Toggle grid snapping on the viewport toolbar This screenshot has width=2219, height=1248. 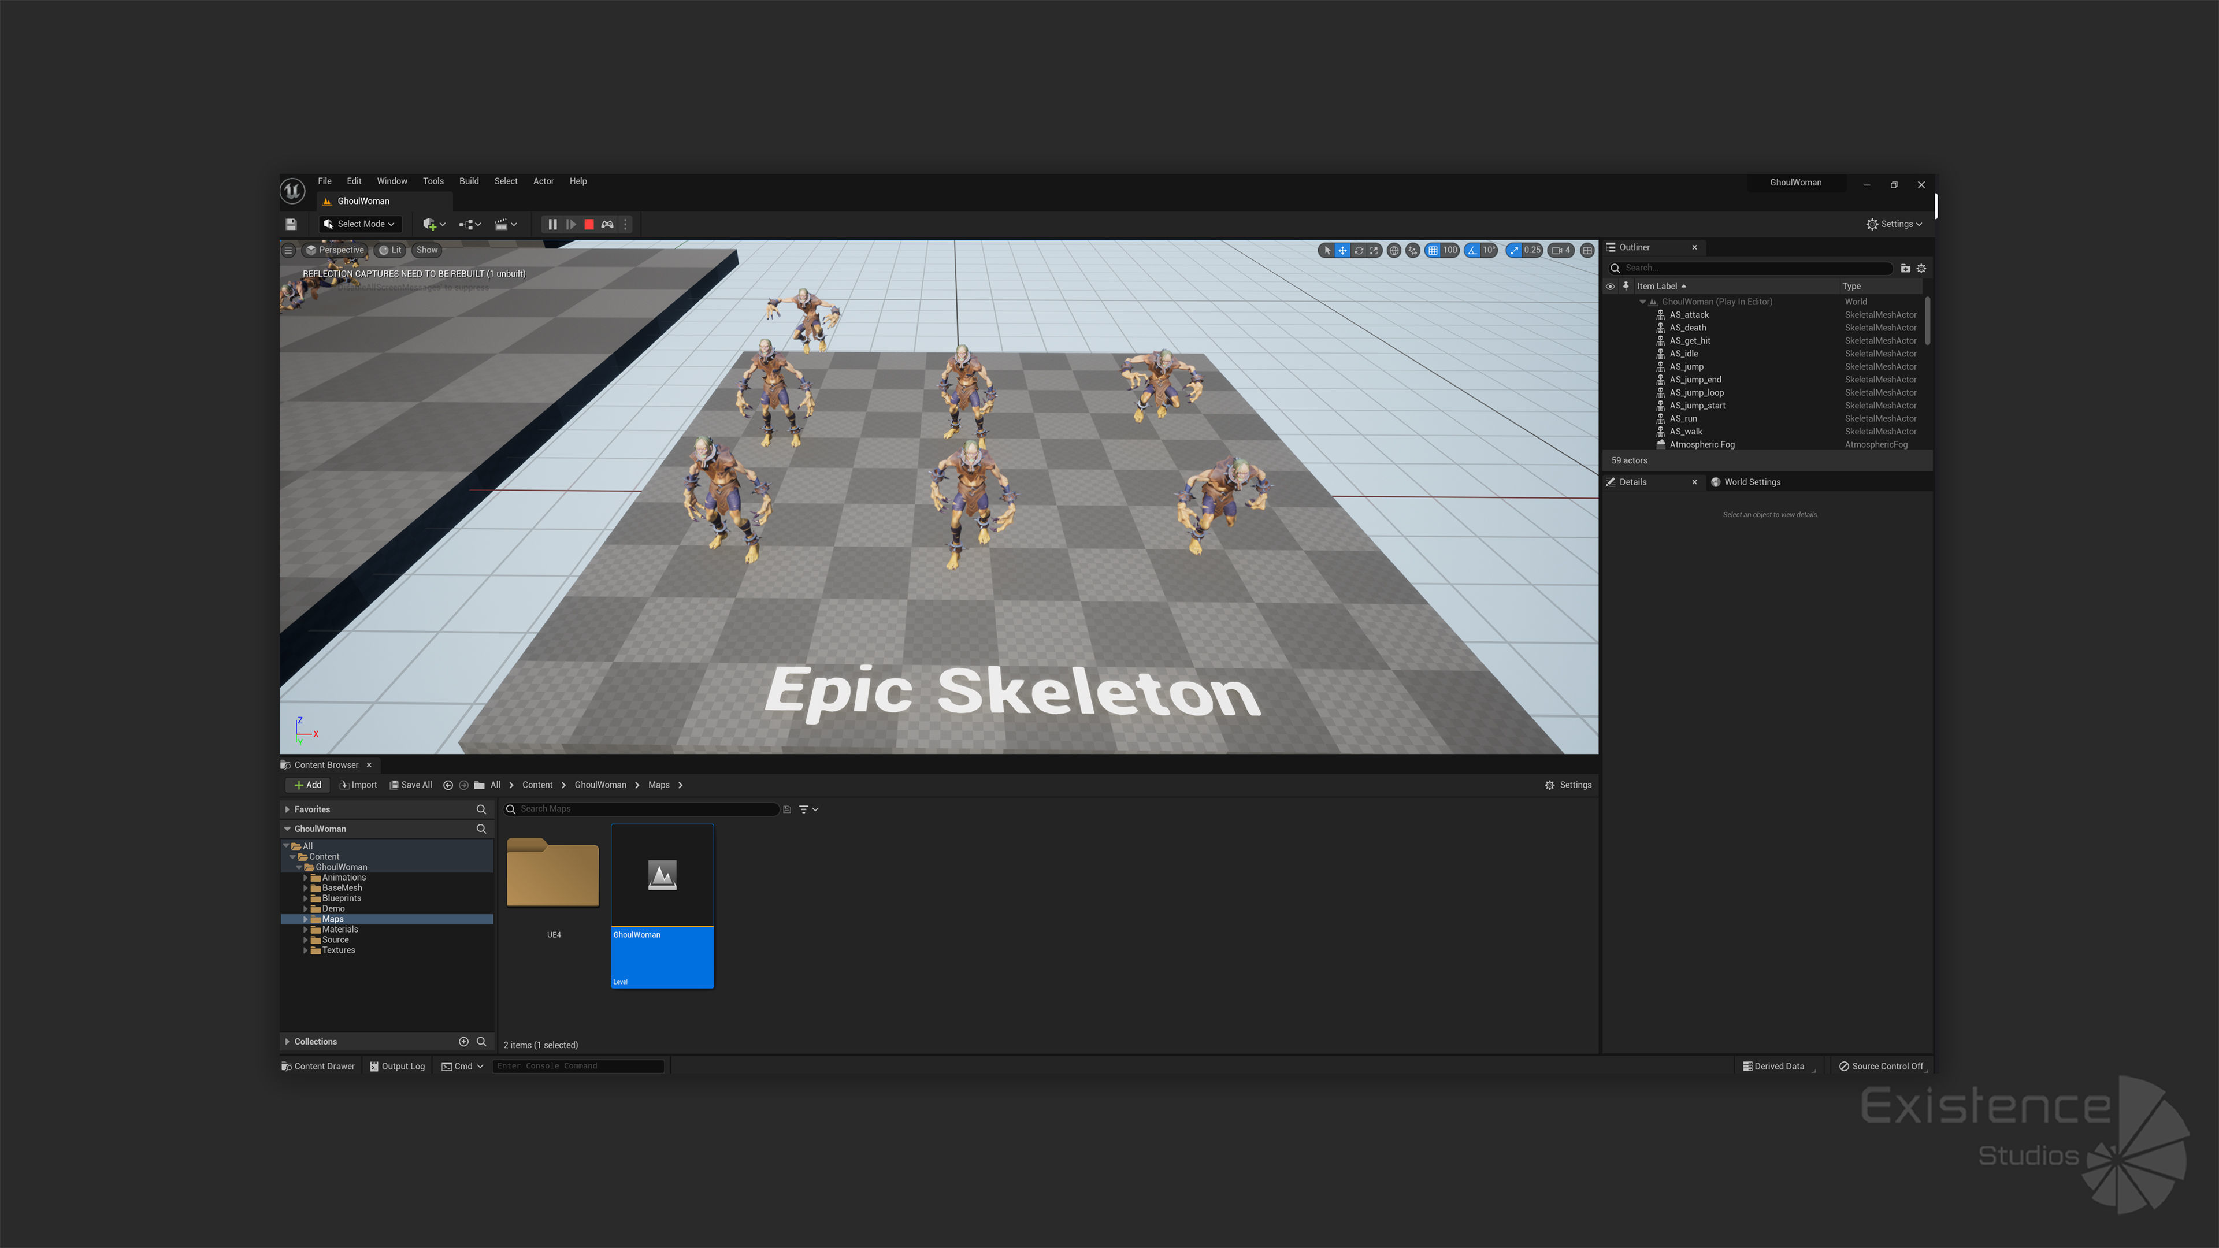pos(1433,251)
